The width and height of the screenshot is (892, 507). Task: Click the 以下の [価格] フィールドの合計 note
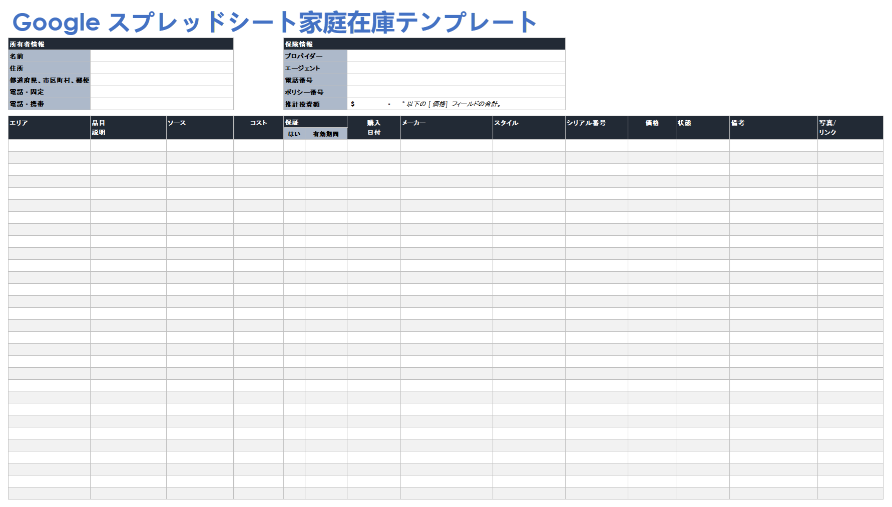tap(452, 104)
